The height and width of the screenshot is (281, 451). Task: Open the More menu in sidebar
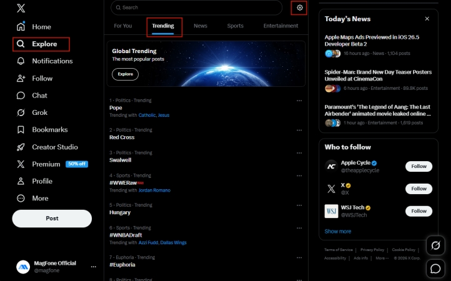32,198
